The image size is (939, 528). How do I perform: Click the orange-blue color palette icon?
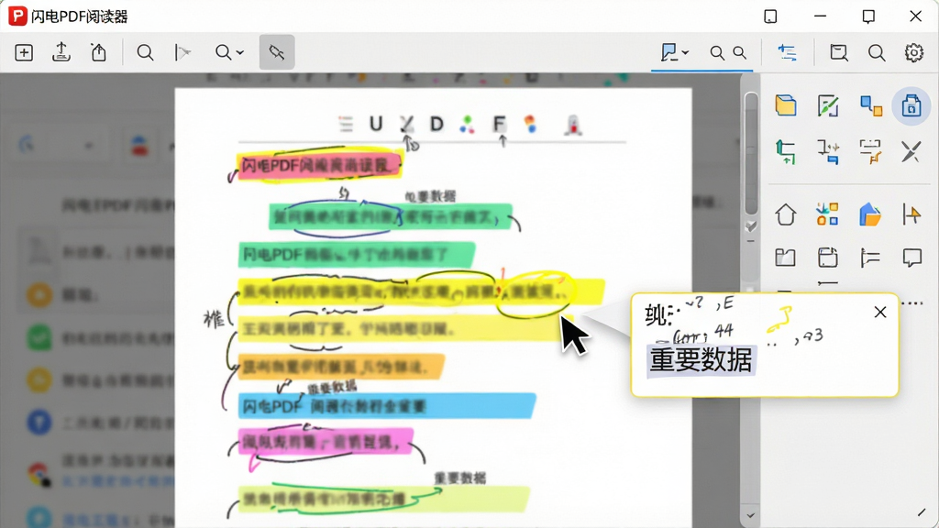[530, 124]
